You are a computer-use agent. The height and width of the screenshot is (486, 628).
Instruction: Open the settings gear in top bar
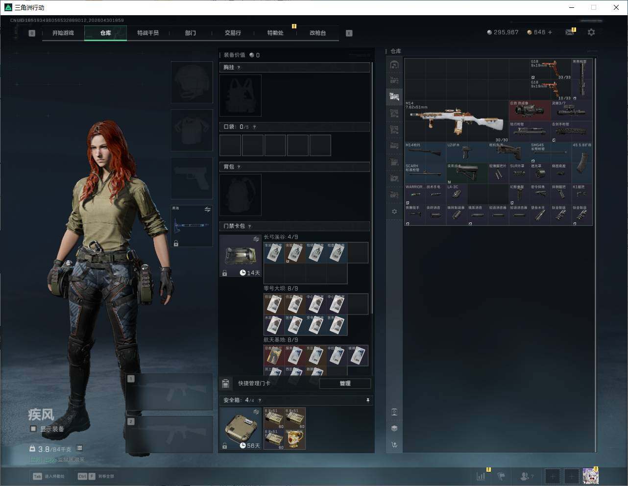pos(591,32)
